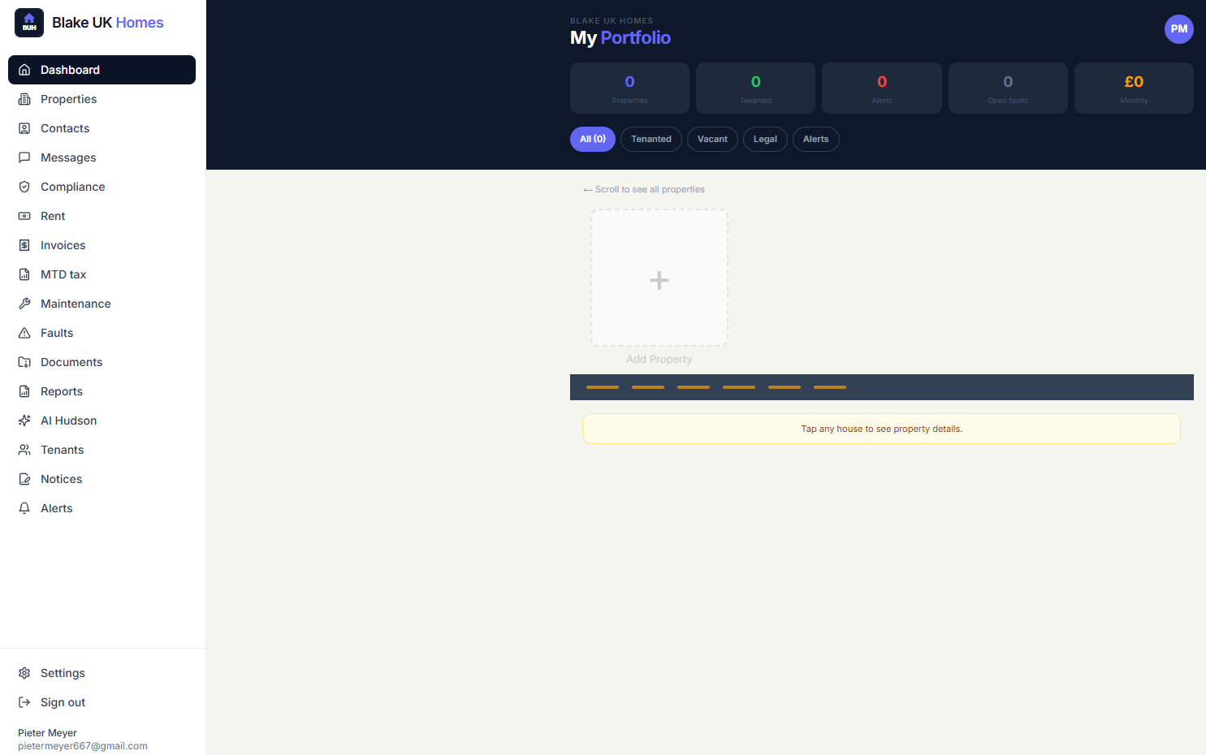Click the AI Hudson sparkle icon
The height and width of the screenshot is (755, 1206).
click(24, 421)
